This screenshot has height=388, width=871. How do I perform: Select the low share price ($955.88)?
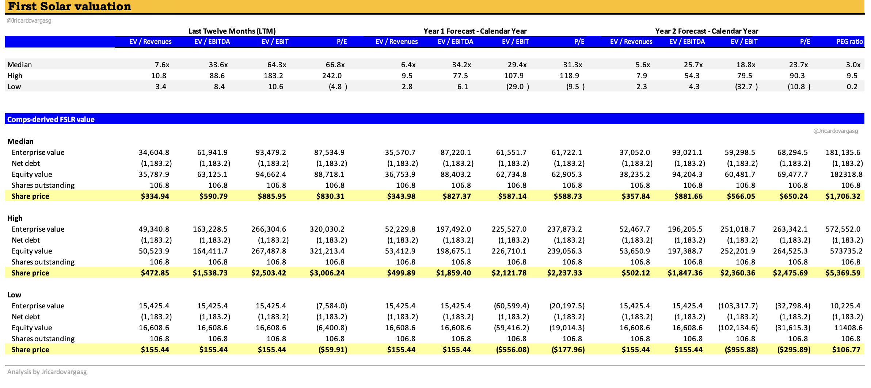click(x=741, y=350)
